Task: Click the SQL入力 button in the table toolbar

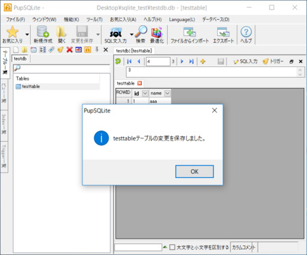Action: click(246, 61)
